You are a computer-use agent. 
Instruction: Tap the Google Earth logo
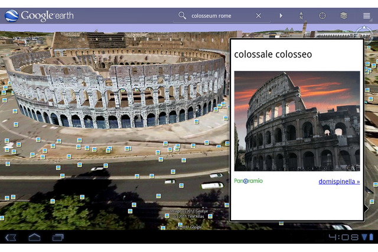pyautogui.click(x=39, y=16)
